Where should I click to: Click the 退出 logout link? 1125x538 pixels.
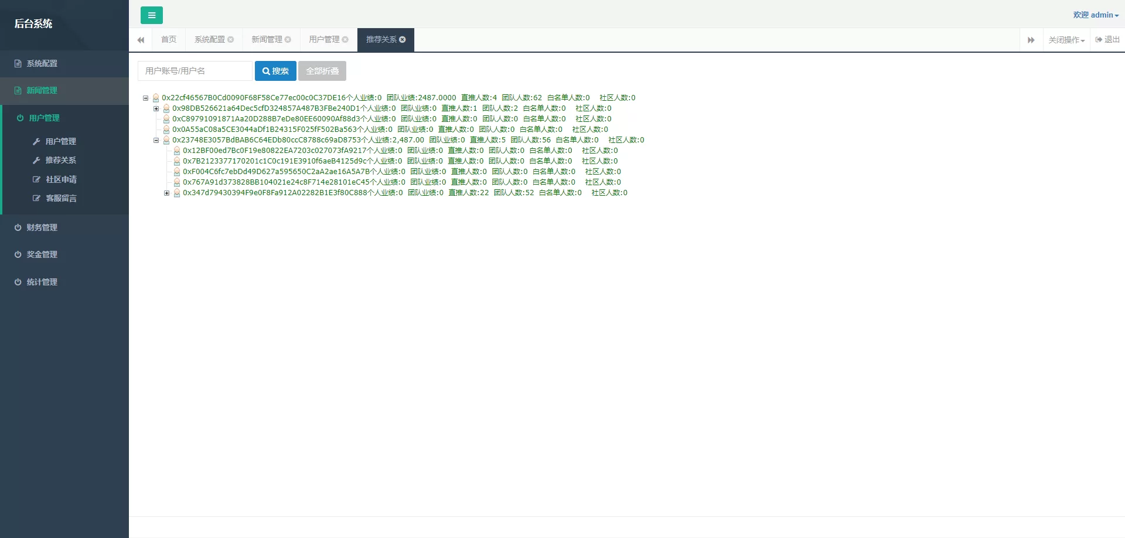1107,40
